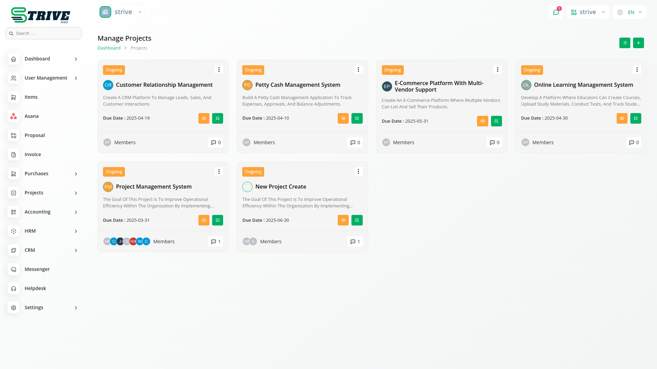Click eye view icon on E-Commerce Platform card
This screenshot has width=657, height=369.
point(482,121)
